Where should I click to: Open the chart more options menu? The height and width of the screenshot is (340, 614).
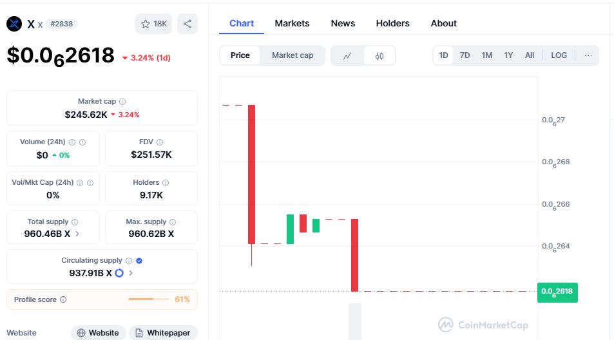click(588, 55)
